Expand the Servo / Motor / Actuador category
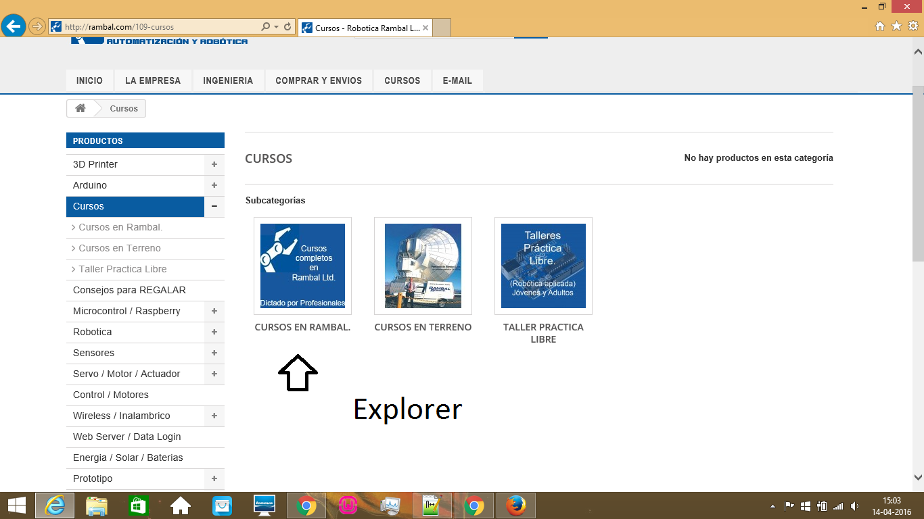Screen dimensions: 924x519 [214, 374]
